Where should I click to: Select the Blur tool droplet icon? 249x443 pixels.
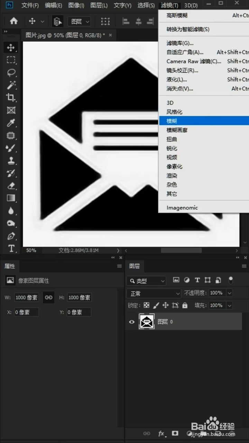(11, 211)
